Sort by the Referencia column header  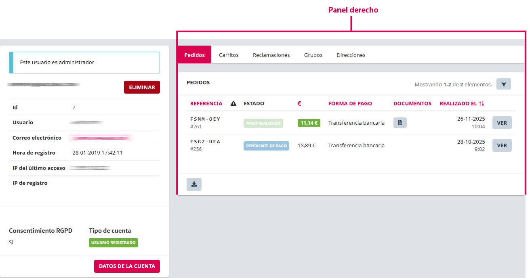[x=206, y=104]
